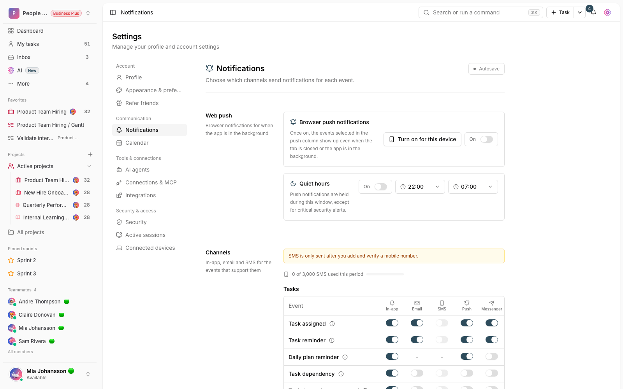Click info icon next to Task reminder

pyautogui.click(x=332, y=340)
